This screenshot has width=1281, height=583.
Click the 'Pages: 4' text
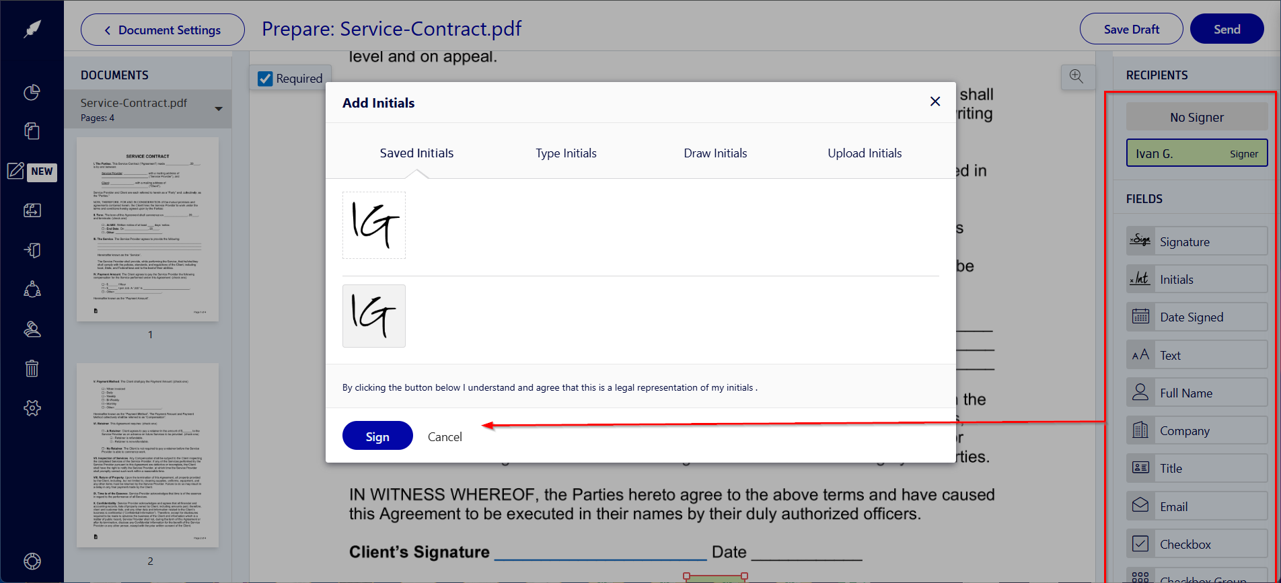(x=98, y=118)
